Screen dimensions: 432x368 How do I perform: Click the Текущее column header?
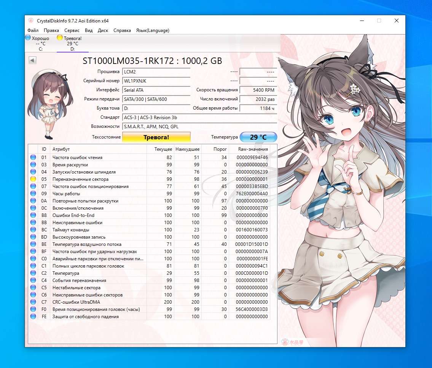click(x=160, y=149)
